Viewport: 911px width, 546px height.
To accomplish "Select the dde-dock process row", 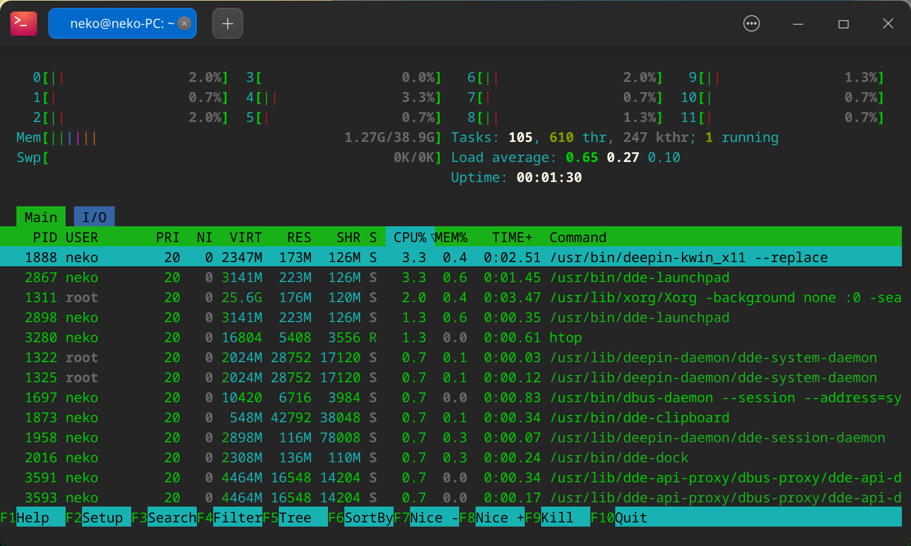I will [x=451, y=457].
